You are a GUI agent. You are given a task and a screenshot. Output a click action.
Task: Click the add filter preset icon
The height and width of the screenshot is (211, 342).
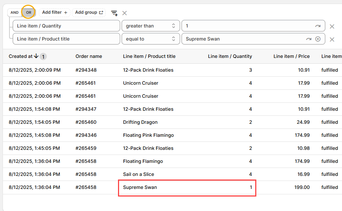114,13
